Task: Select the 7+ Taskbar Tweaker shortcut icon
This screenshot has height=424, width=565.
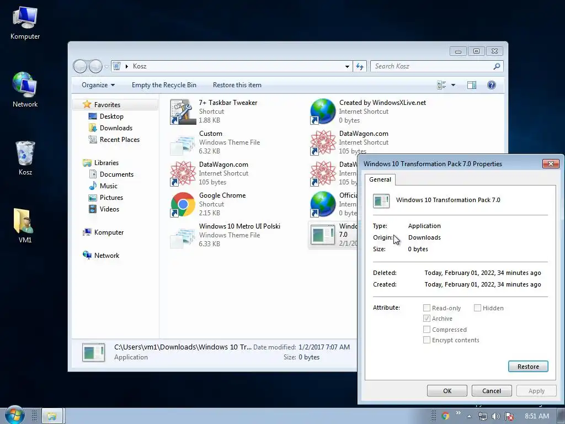Action: tap(183, 112)
